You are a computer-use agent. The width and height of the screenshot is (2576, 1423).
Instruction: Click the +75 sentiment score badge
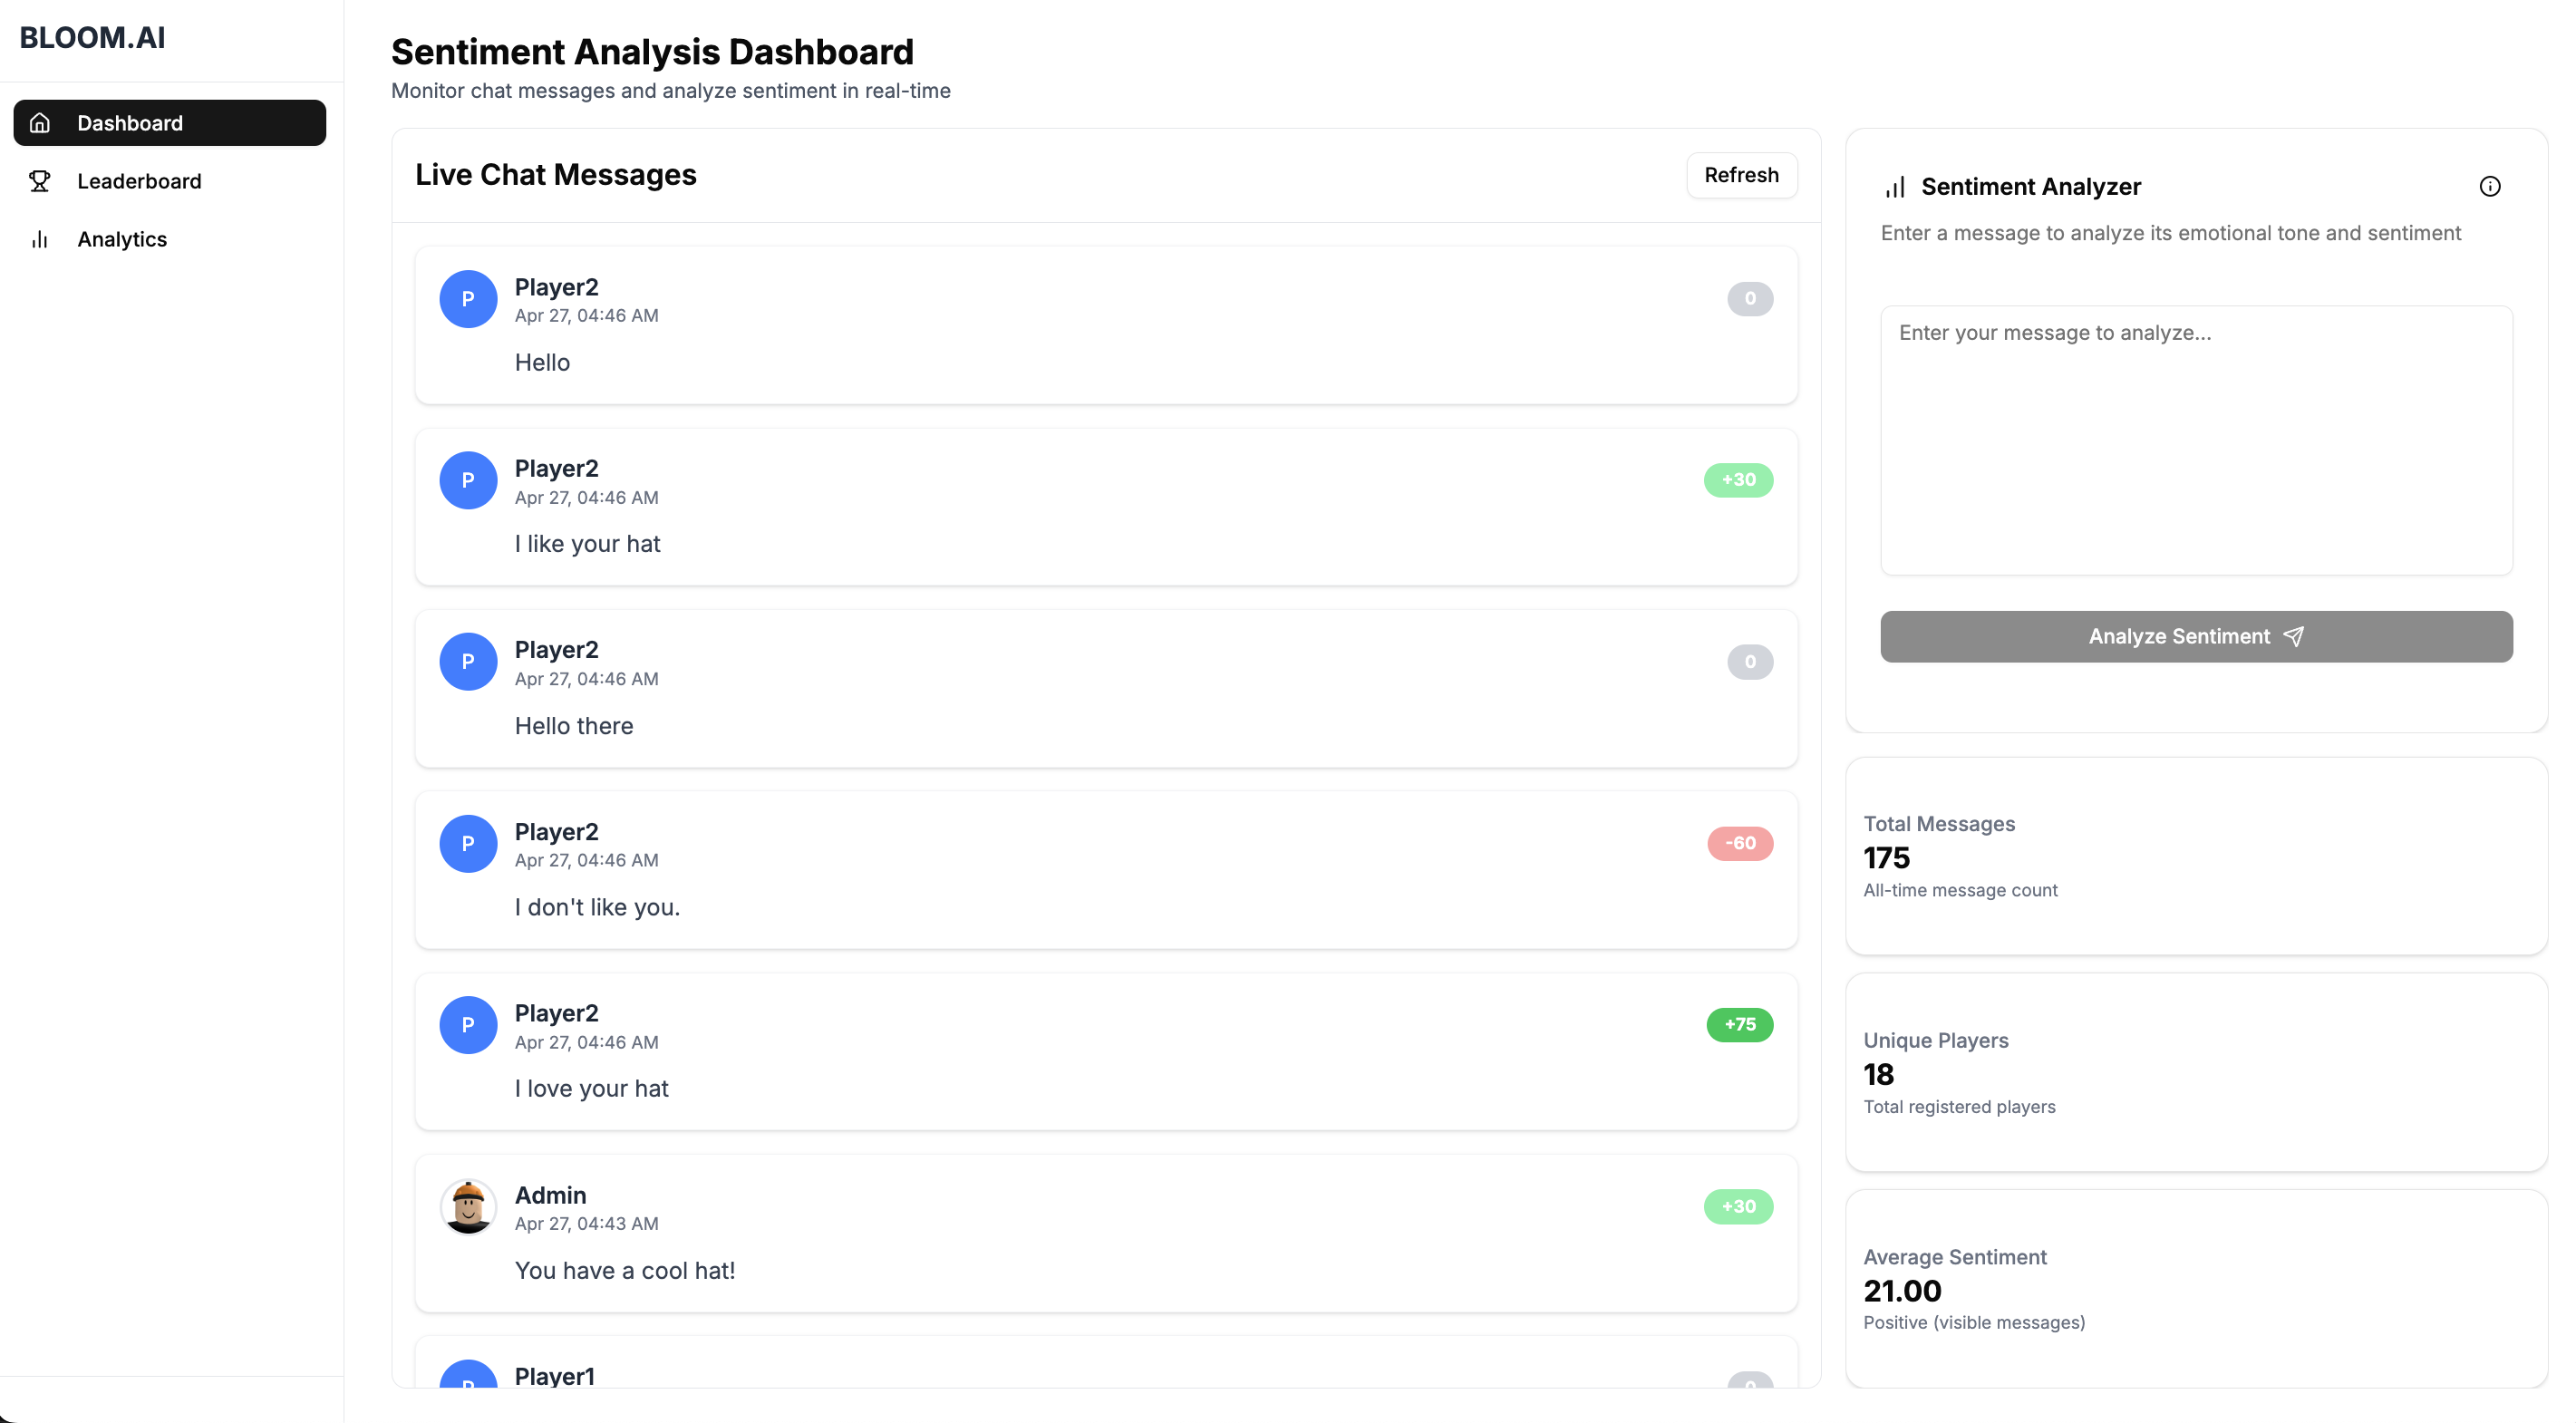1739,1024
